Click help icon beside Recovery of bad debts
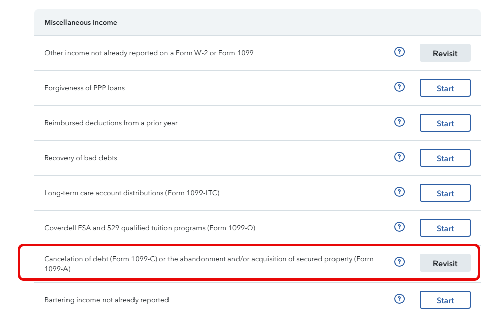The height and width of the screenshot is (310, 503). pyautogui.click(x=399, y=157)
